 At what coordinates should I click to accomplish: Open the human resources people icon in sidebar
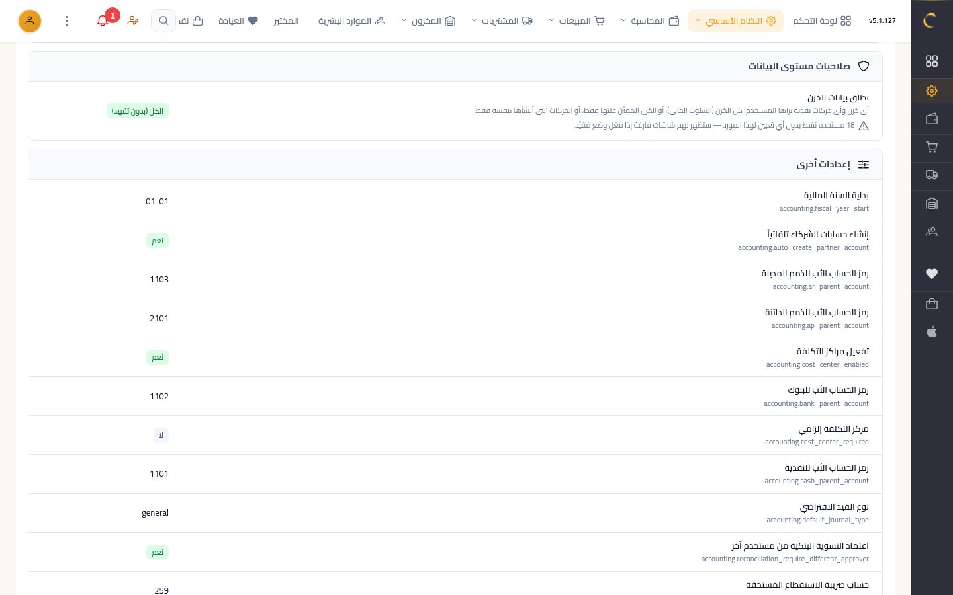coord(932,232)
